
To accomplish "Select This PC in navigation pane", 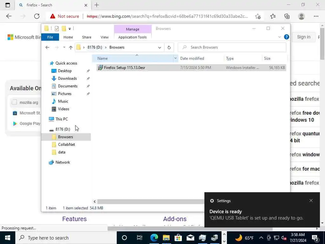I will [x=62, y=119].
